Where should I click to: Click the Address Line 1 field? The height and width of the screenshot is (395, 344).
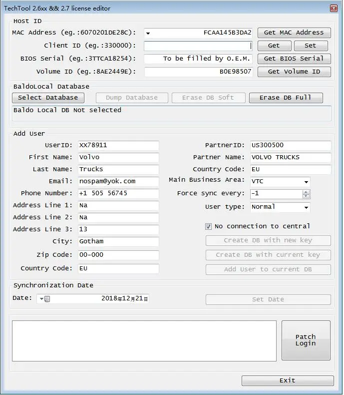(118, 206)
